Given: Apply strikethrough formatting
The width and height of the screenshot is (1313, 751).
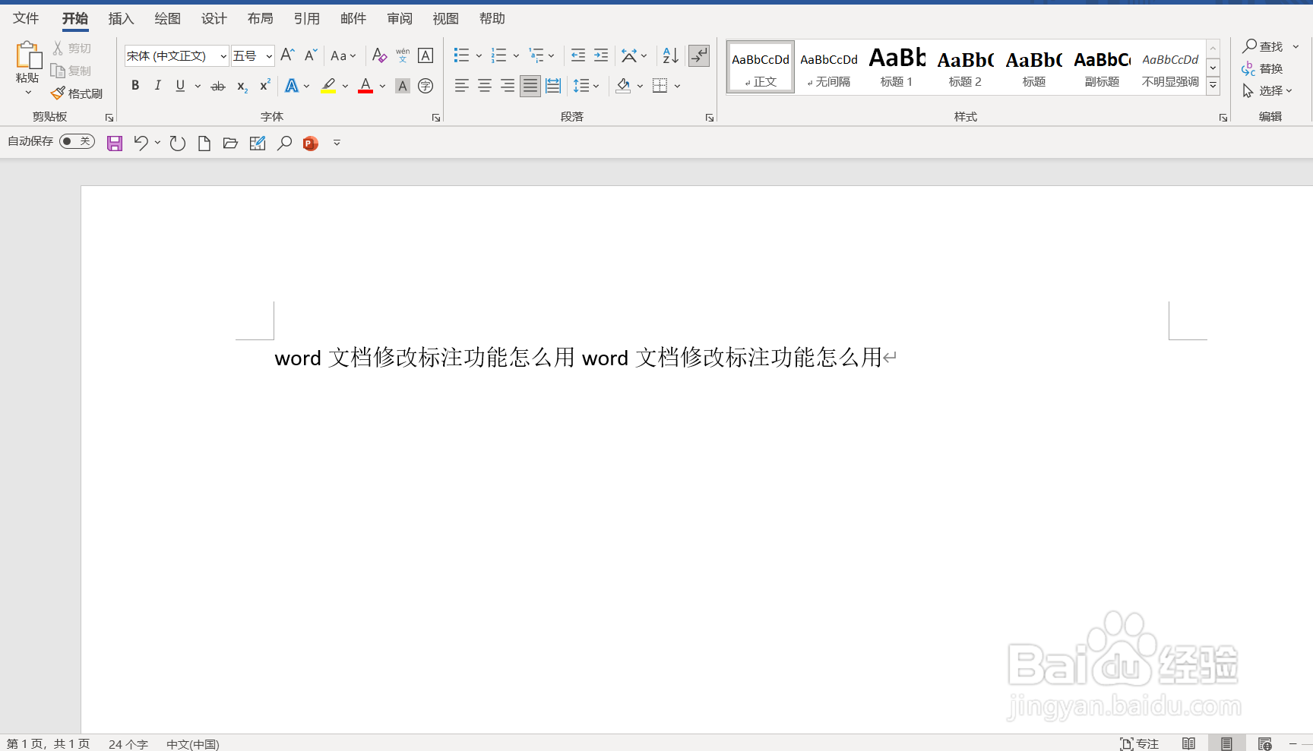Looking at the screenshot, I should (218, 86).
